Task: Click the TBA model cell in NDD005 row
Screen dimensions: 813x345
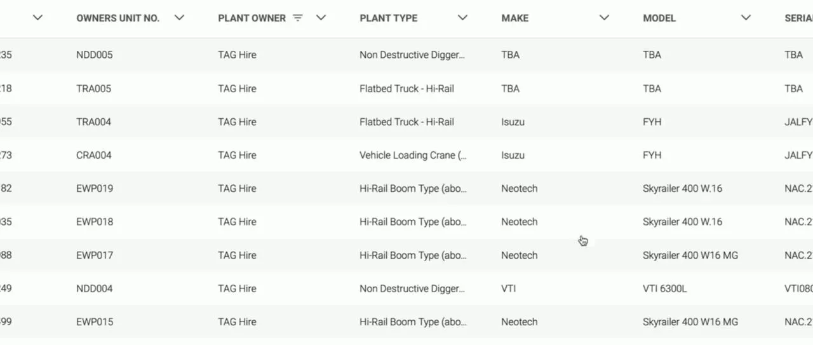Action: [652, 55]
